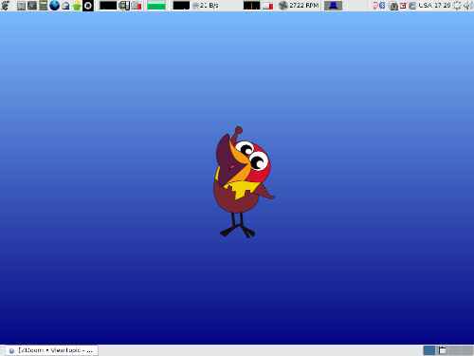Open the Bluetooth tray icon

[382, 6]
